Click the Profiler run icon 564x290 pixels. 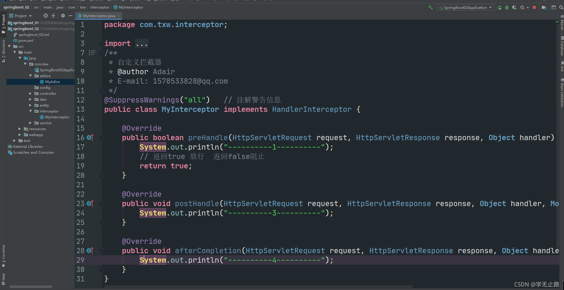coord(522,7)
